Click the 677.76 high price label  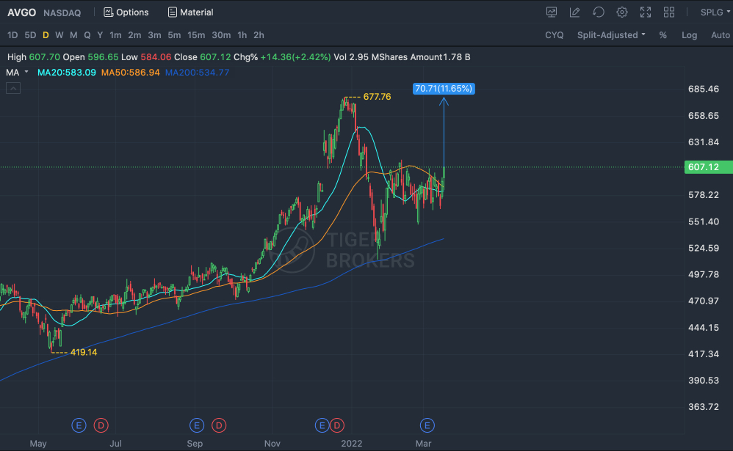point(377,97)
